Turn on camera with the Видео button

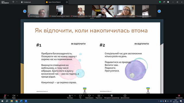click(x=14, y=96)
